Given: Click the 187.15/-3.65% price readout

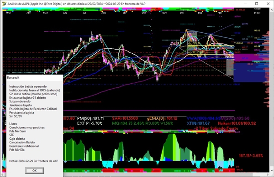Looking at the screenshot, I should point(251,156).
